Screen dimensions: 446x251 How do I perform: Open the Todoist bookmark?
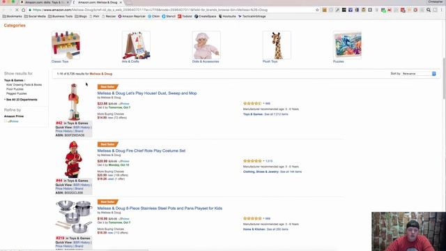click(x=185, y=17)
